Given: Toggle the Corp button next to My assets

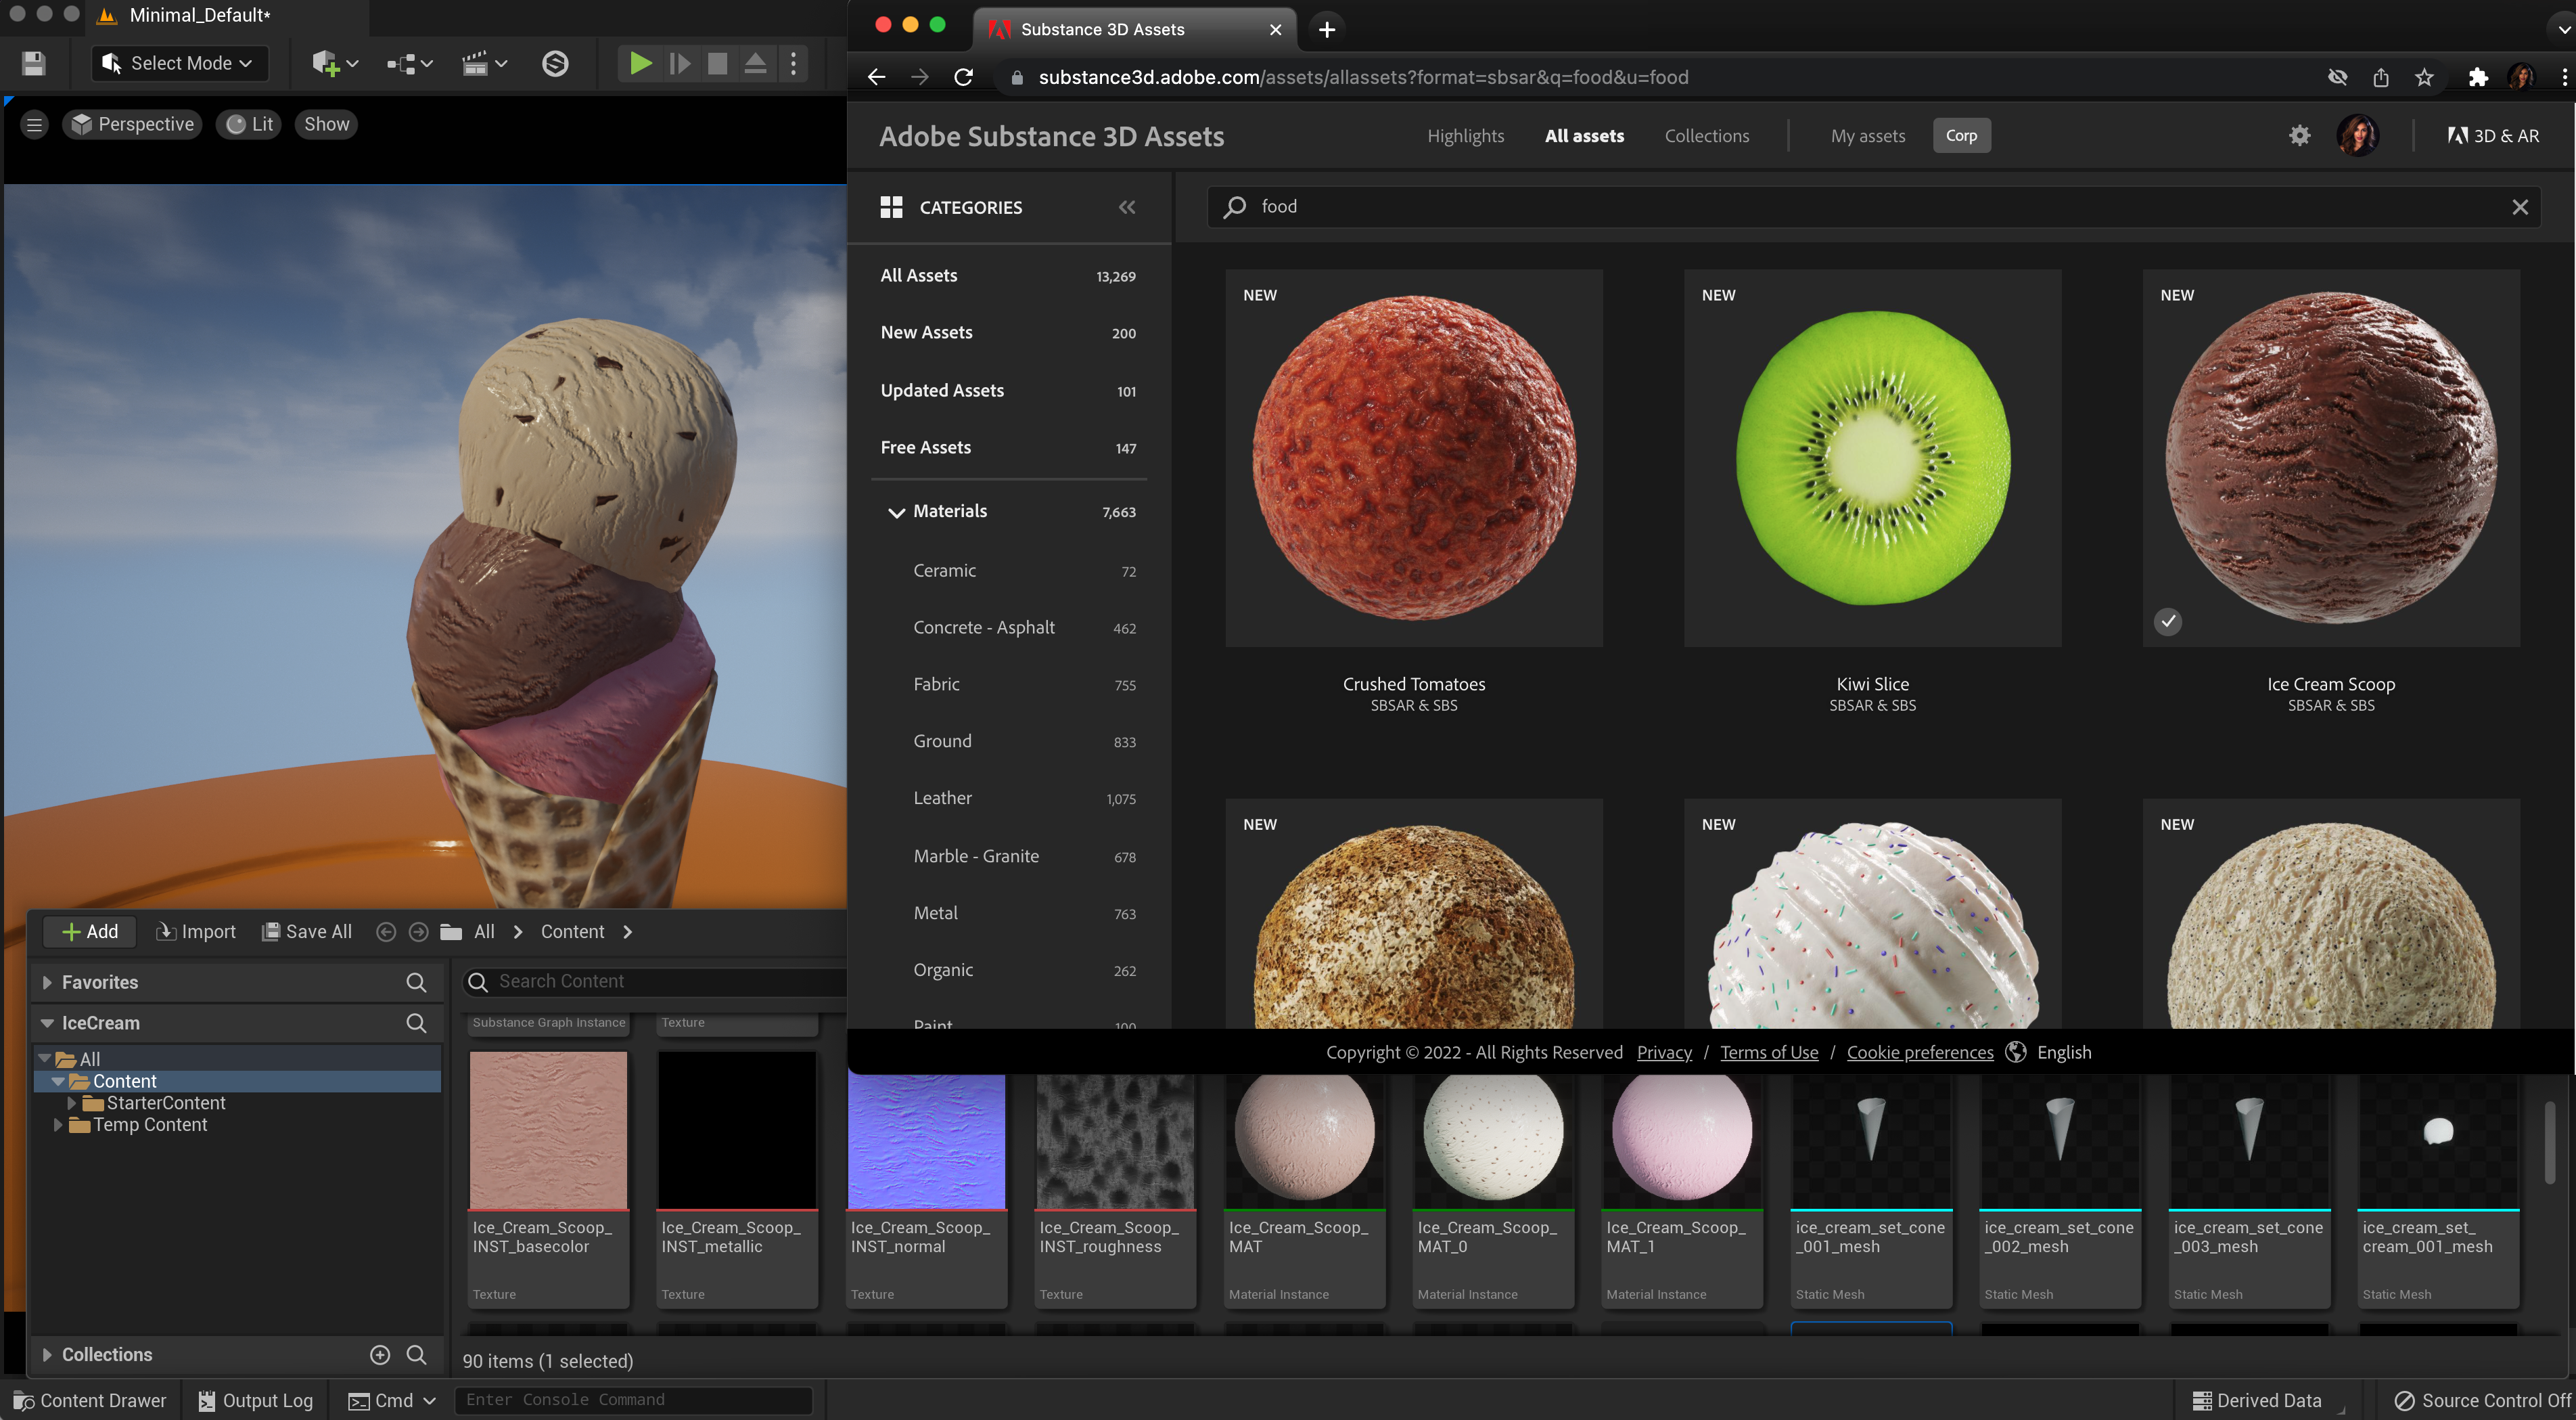Looking at the screenshot, I should (x=1960, y=136).
